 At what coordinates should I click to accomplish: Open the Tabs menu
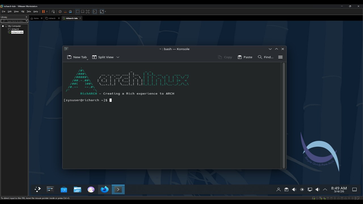[29, 12]
